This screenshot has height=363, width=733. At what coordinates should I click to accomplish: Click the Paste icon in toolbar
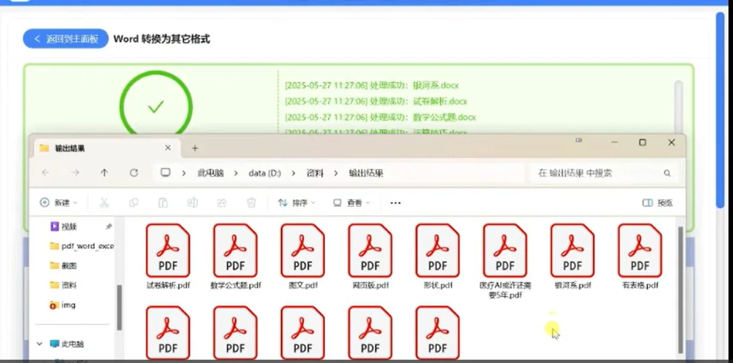point(163,202)
